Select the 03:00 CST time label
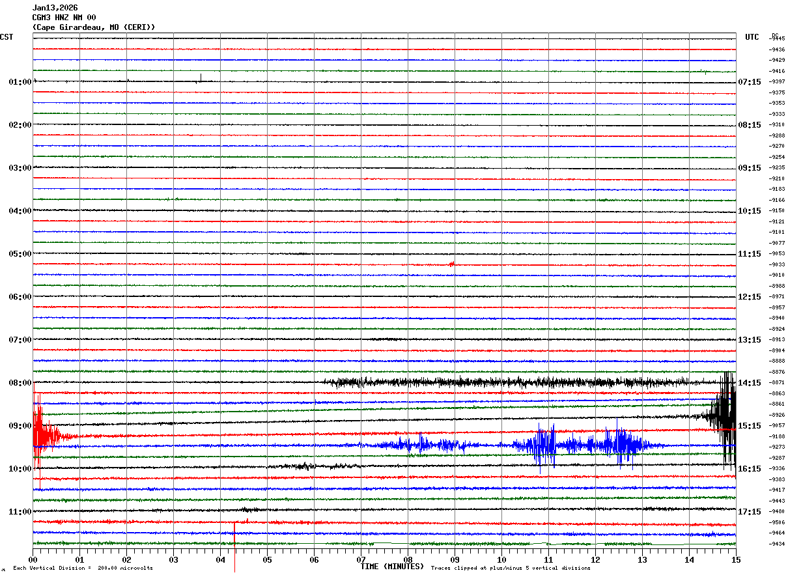Screen dimensions: 788x577 click(x=20, y=168)
